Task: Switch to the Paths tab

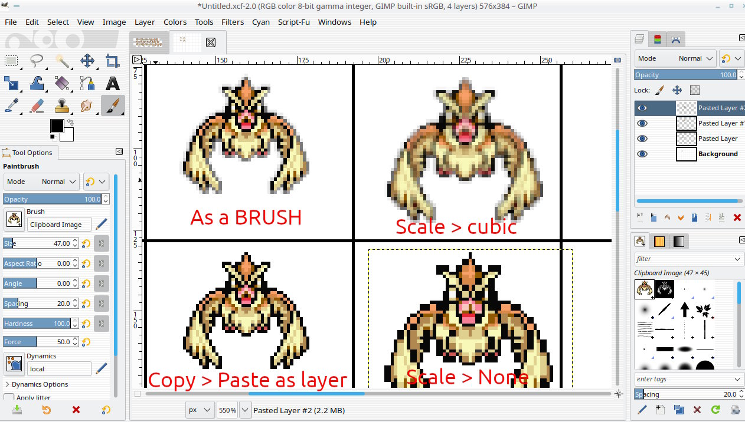Action: (x=676, y=39)
